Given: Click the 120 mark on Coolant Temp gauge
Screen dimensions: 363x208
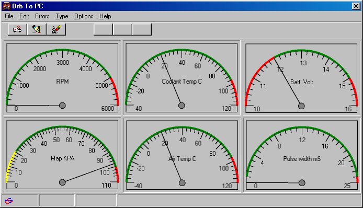Looking at the screenshot, I should pyautogui.click(x=226, y=109).
